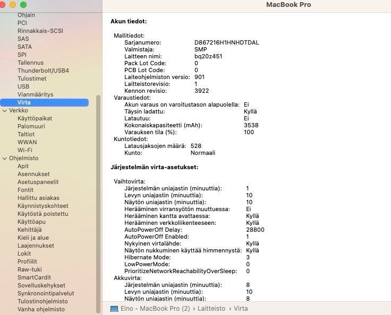Click the green zoom window button
The image size is (391, 315).
pos(23,4)
